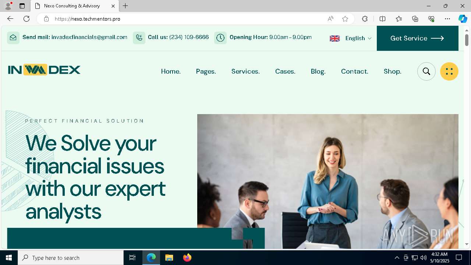
Task: Open a new browser tab
Action: (x=125, y=6)
